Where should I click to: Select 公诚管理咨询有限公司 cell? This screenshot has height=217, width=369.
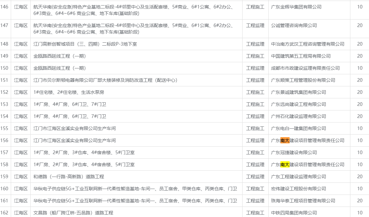coord(294,25)
